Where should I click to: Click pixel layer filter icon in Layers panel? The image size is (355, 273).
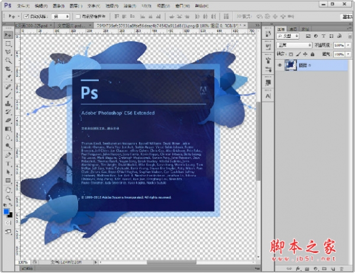[x=308, y=36]
